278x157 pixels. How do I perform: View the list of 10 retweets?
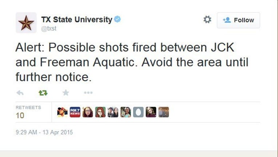click(28, 112)
